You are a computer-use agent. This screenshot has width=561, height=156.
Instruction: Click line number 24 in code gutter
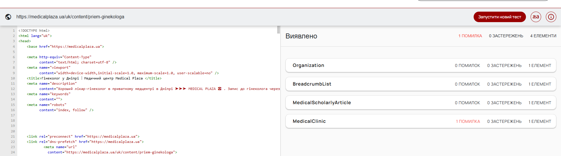tap(13, 152)
